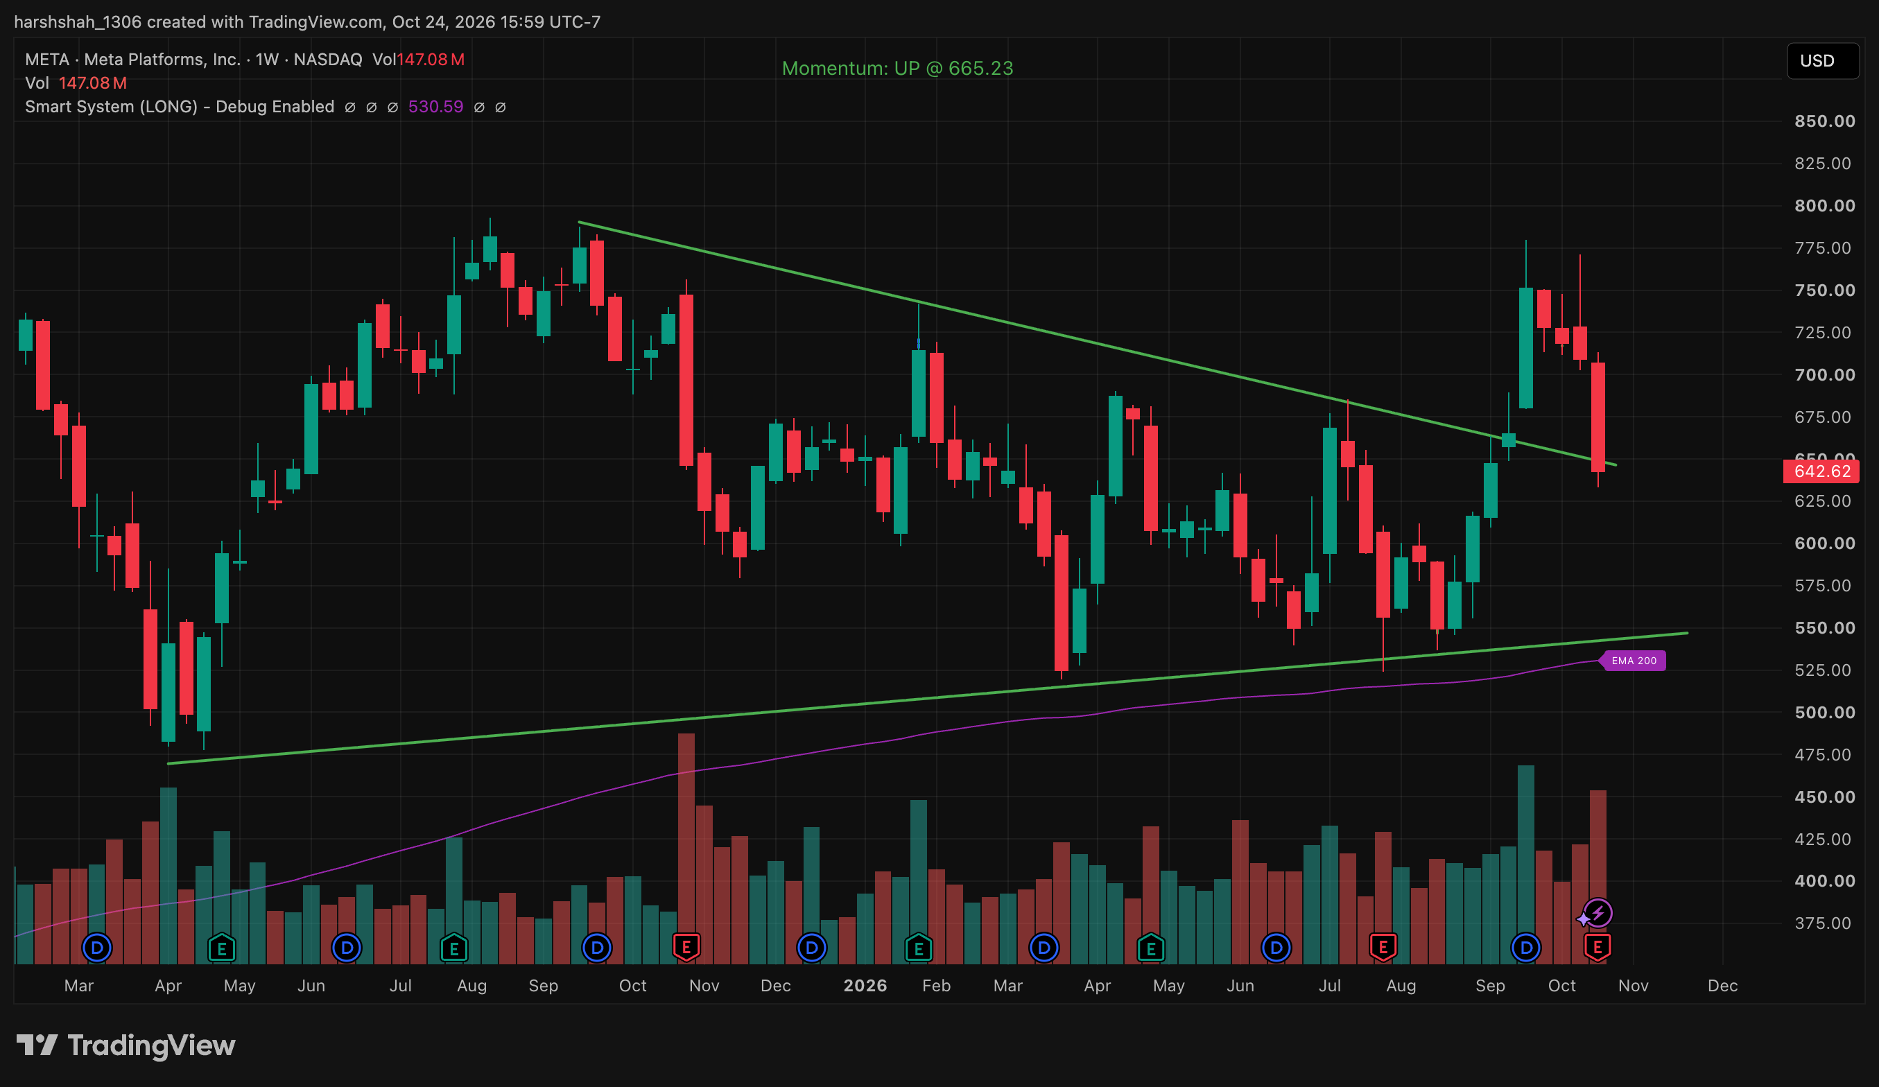Open the green earnings marker before Feb 2026

(x=919, y=948)
